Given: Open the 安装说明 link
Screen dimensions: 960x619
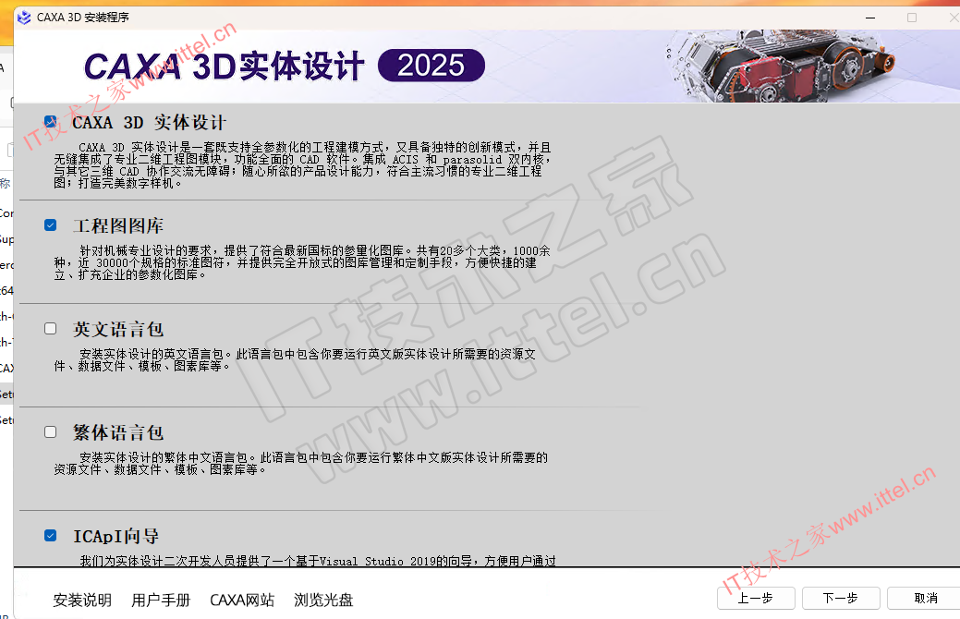Looking at the screenshot, I should click(82, 600).
